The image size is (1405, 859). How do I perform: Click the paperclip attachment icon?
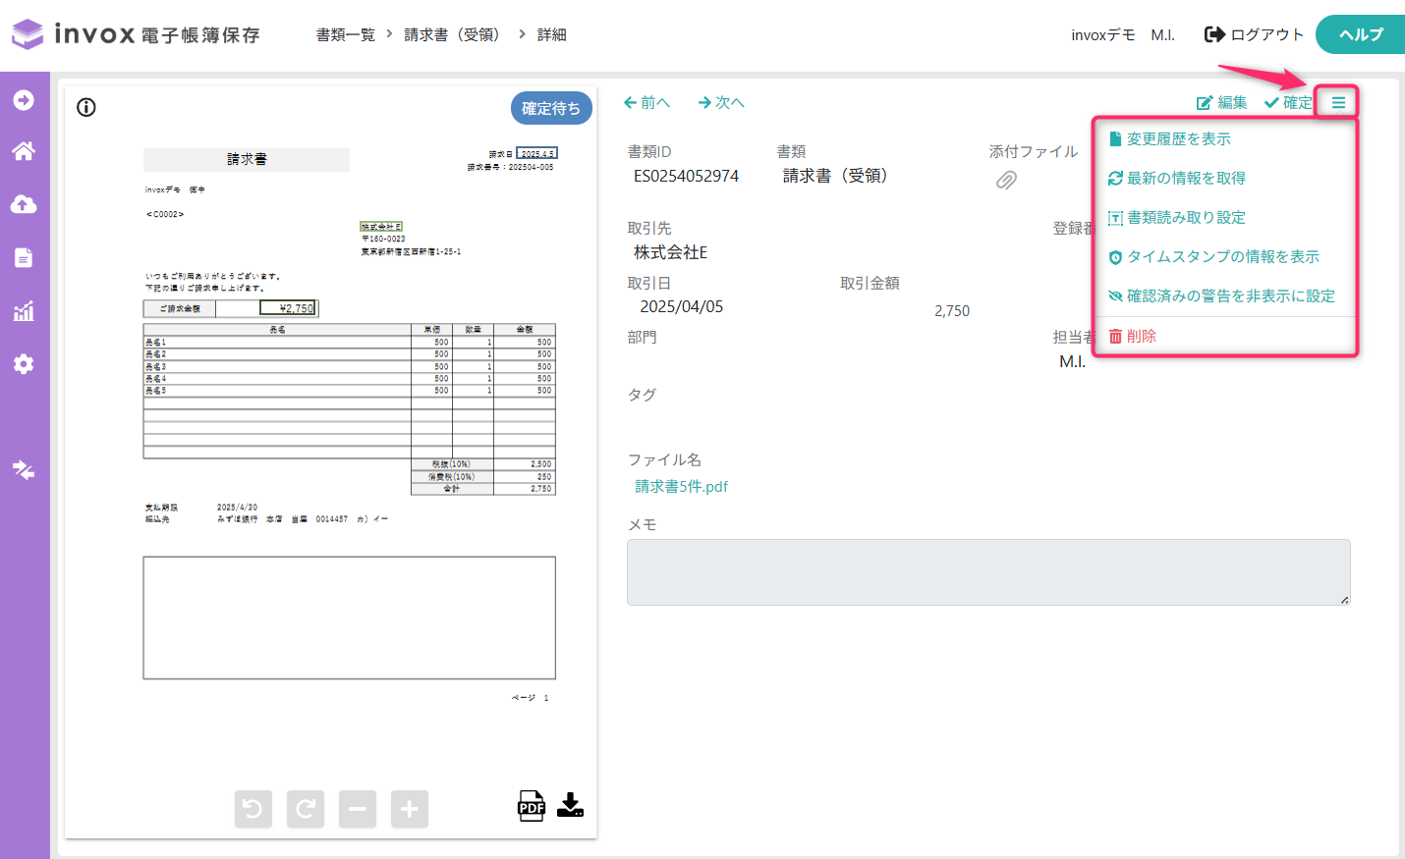(x=1006, y=180)
